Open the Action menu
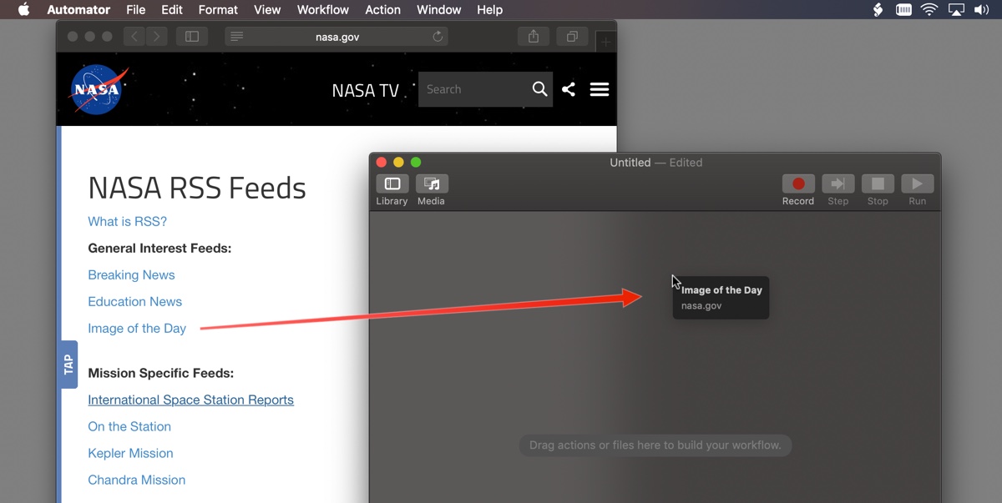This screenshot has width=1002, height=503. 382,10
